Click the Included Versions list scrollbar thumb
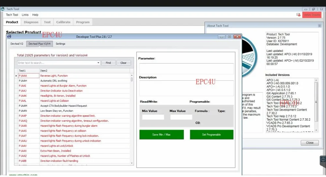Viewport: 326px width, 177px height. pos(316,102)
